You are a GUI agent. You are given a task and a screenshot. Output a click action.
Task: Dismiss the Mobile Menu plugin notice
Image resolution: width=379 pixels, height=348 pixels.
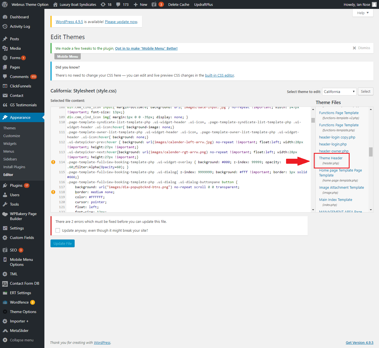[361, 48]
